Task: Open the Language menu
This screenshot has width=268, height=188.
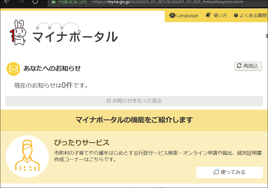Action: (x=184, y=15)
